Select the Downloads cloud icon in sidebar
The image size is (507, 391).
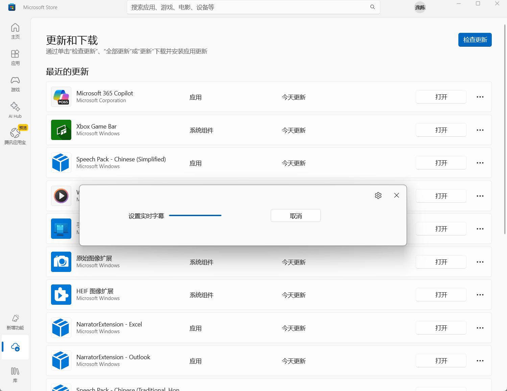[15, 347]
